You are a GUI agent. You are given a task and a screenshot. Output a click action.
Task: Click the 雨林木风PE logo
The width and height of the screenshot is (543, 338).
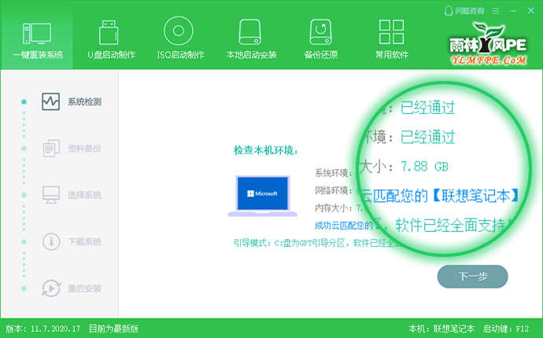click(488, 44)
